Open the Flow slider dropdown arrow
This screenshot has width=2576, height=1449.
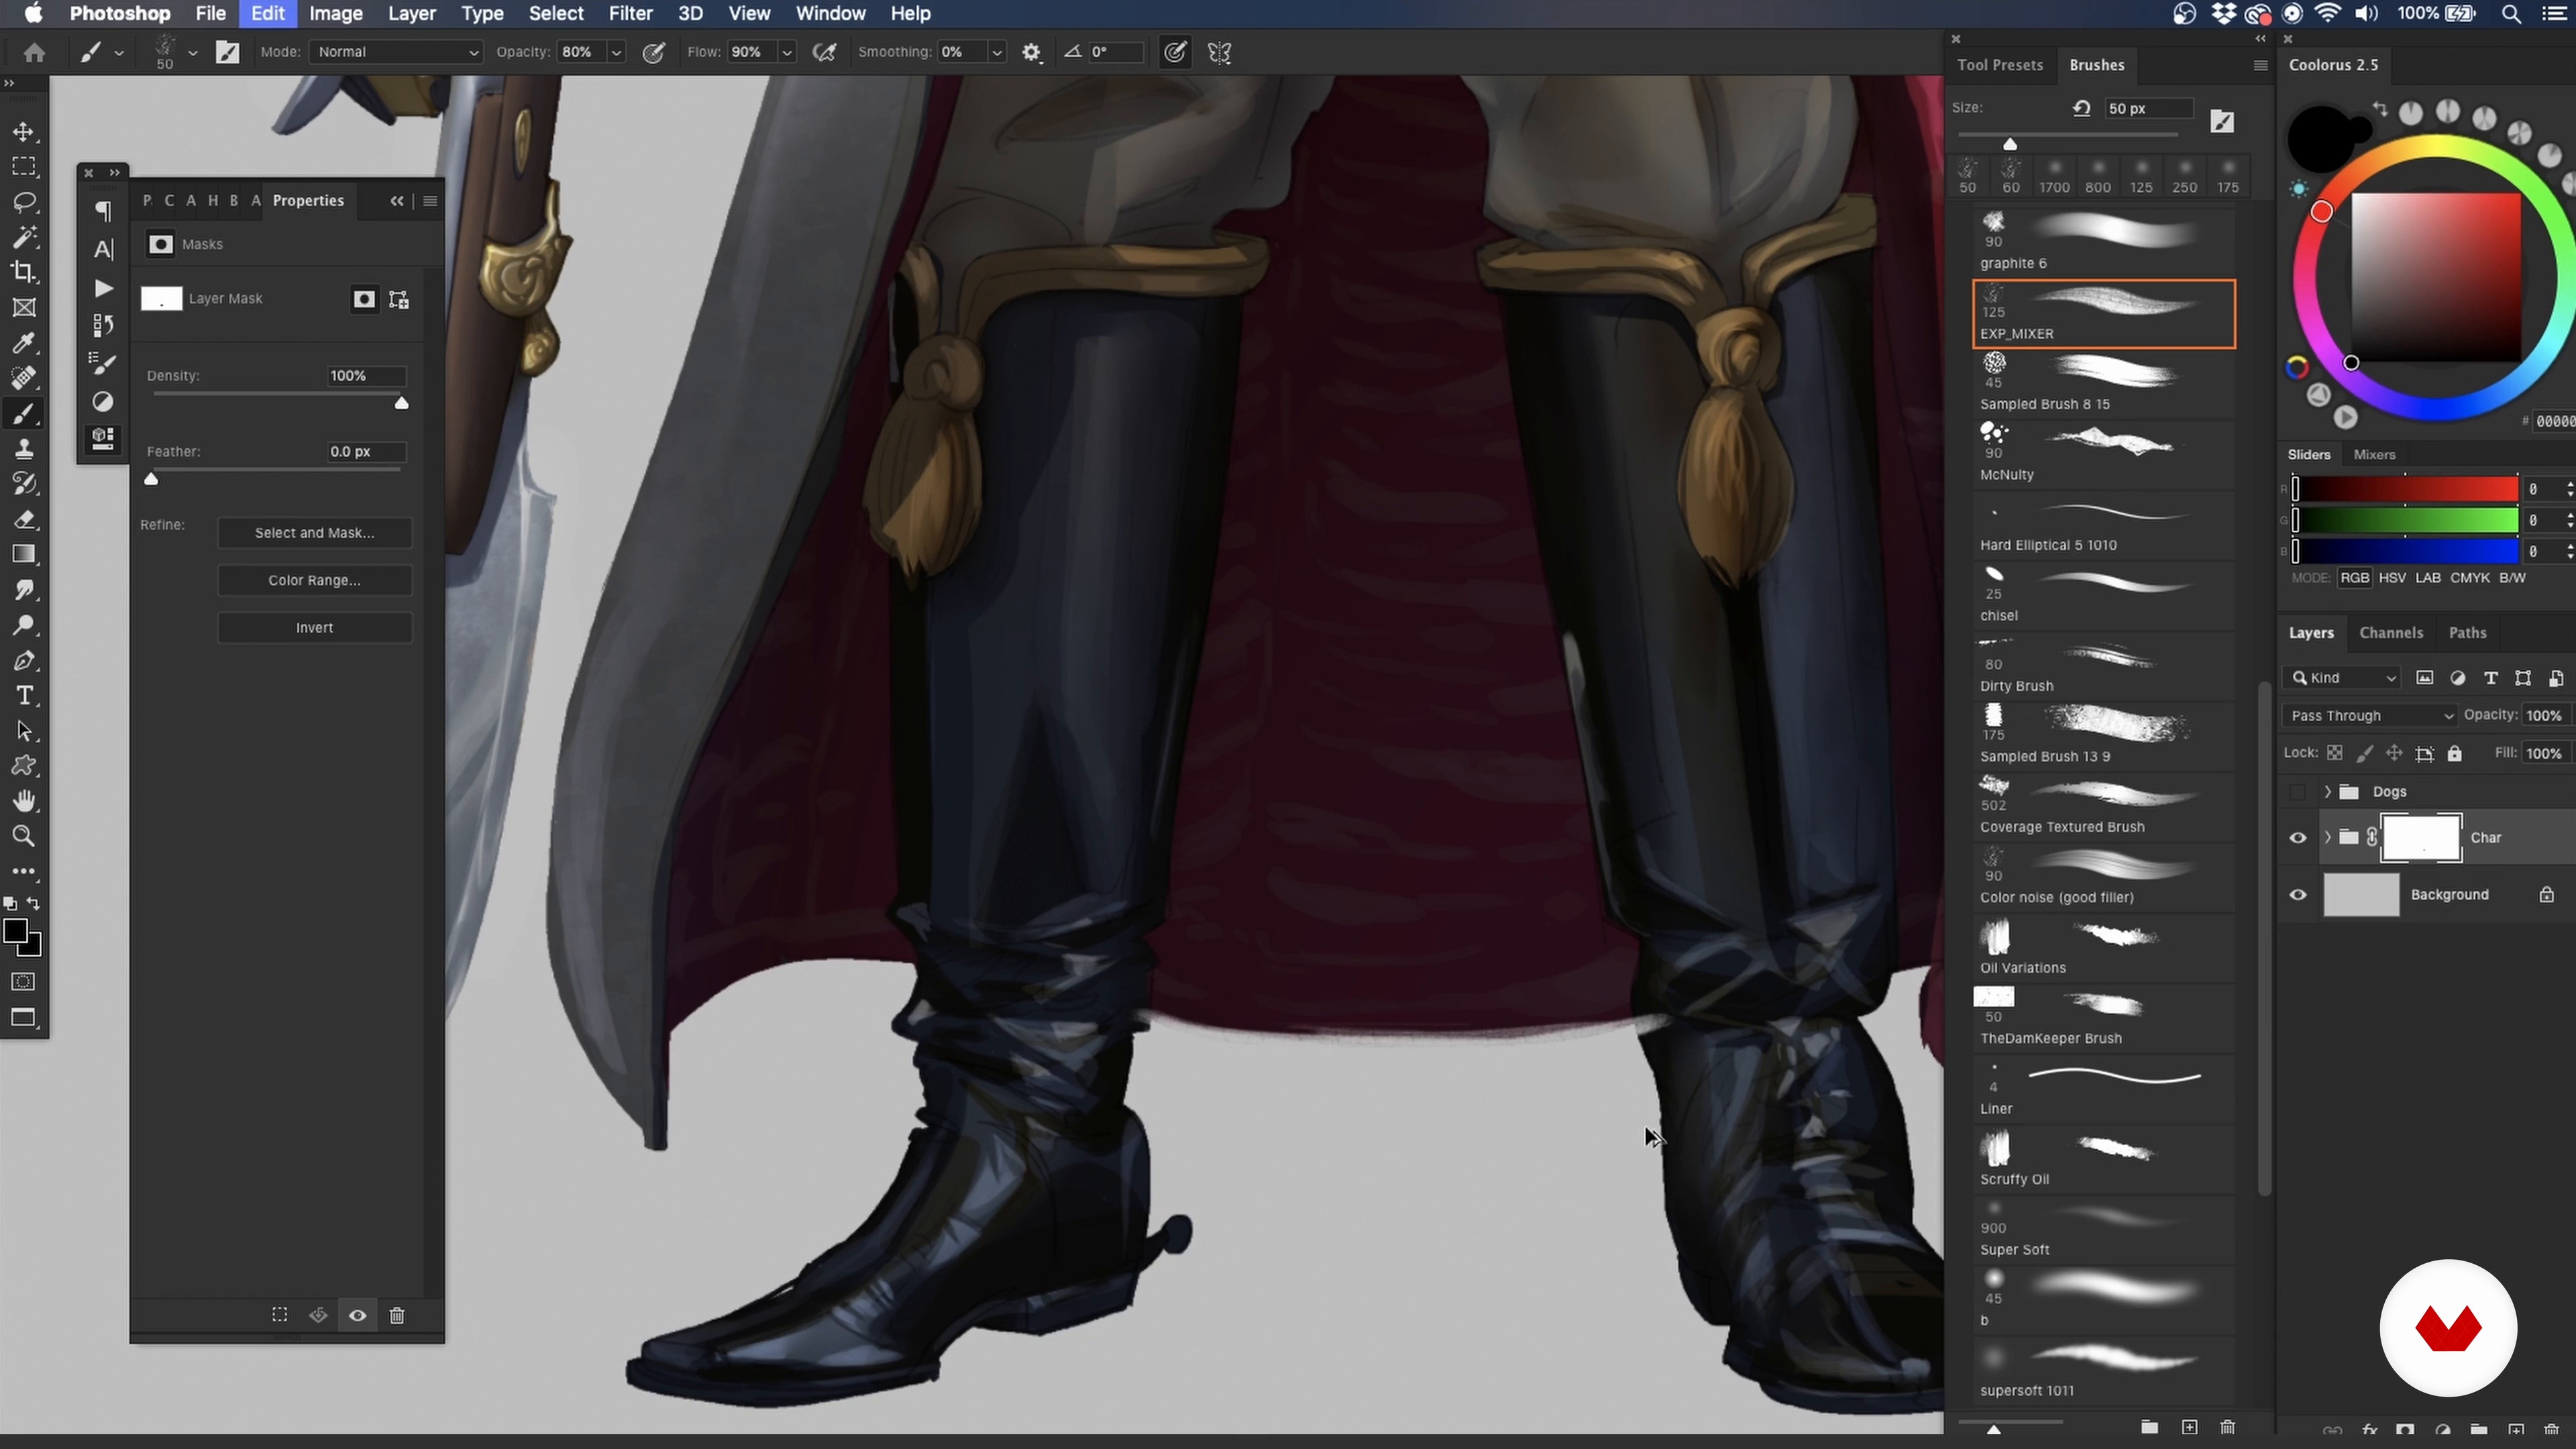[x=787, y=52]
